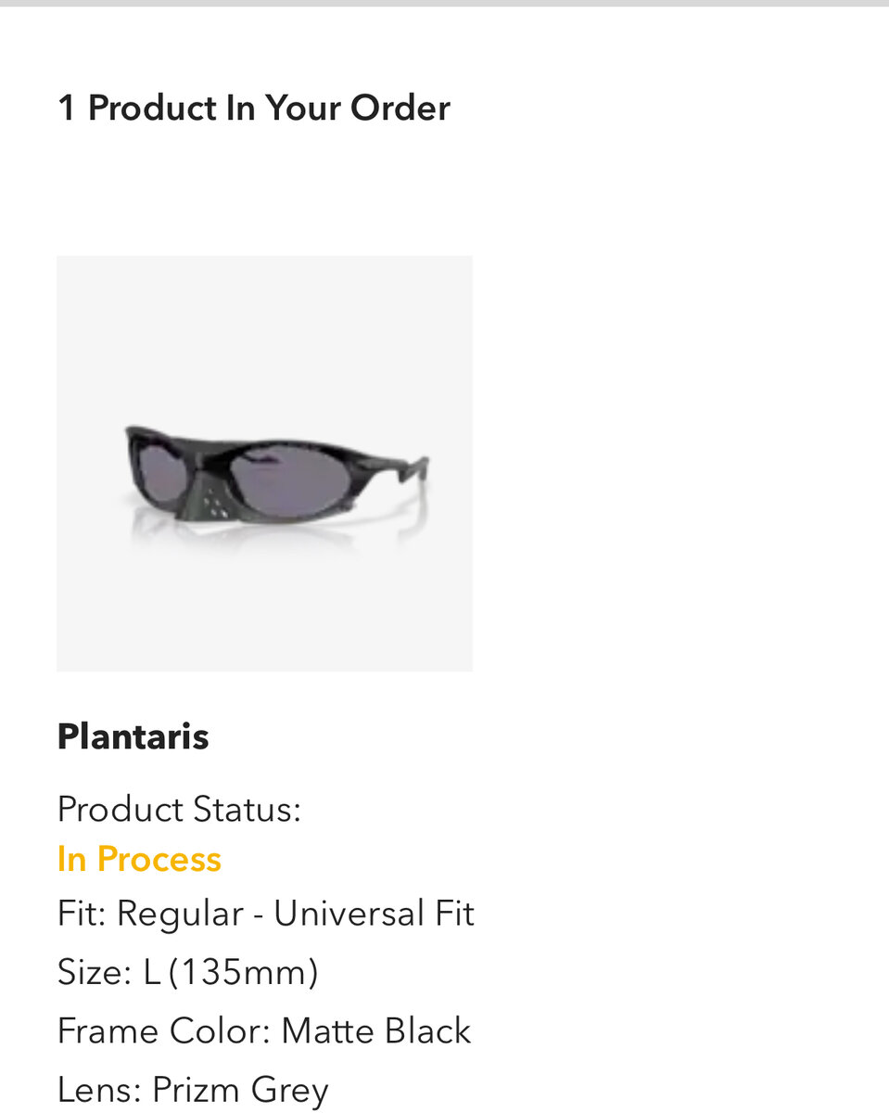The width and height of the screenshot is (889, 1113).
Task: Click the 'Frame Color:' label
Action: (163, 1031)
